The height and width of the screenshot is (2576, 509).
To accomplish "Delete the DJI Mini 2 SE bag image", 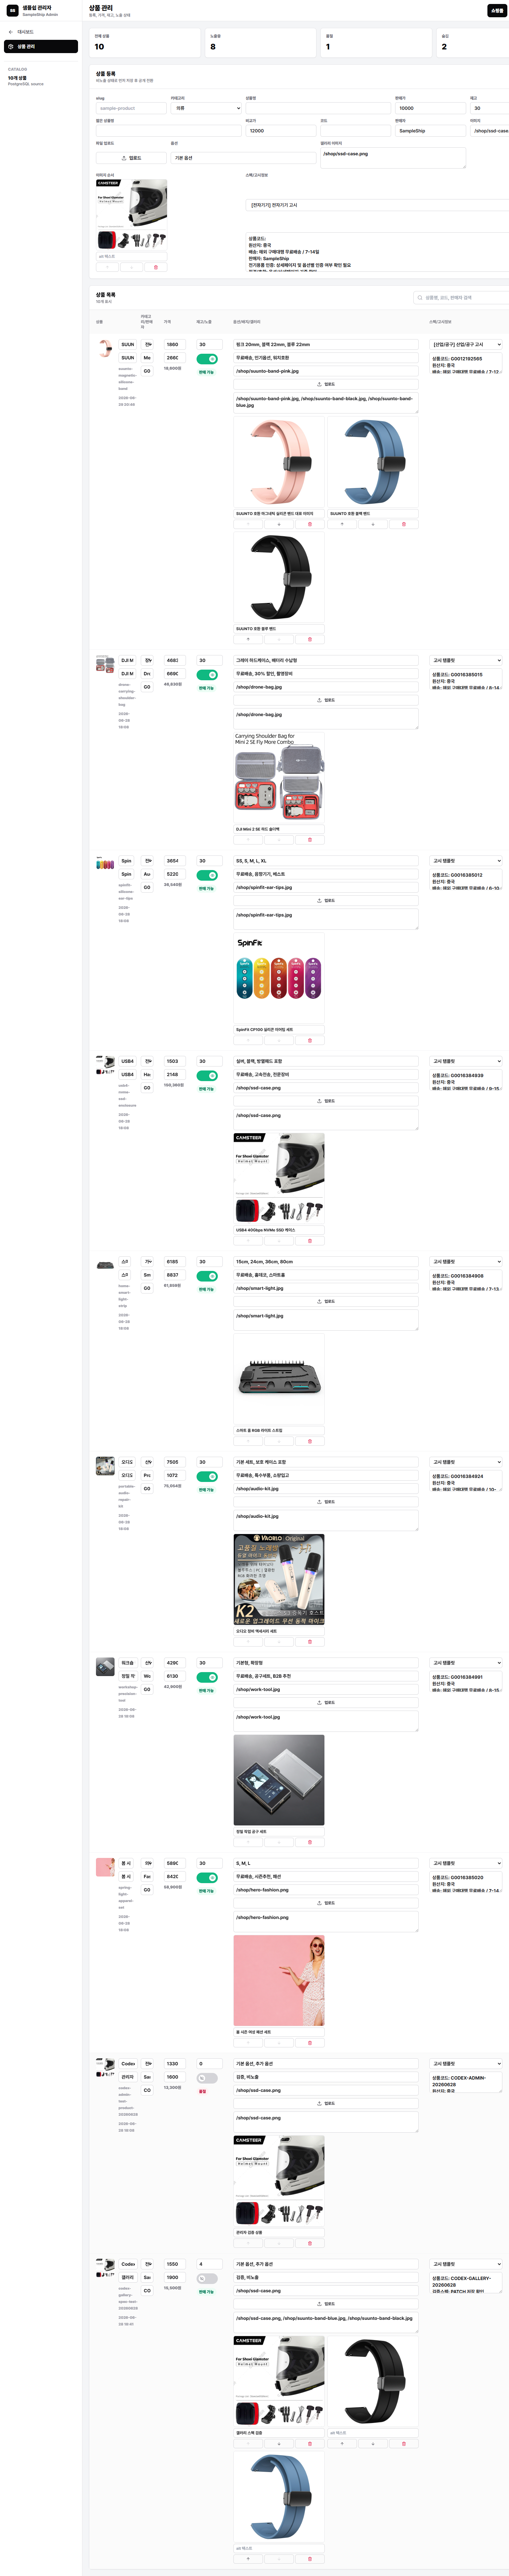I will pyautogui.click(x=310, y=840).
